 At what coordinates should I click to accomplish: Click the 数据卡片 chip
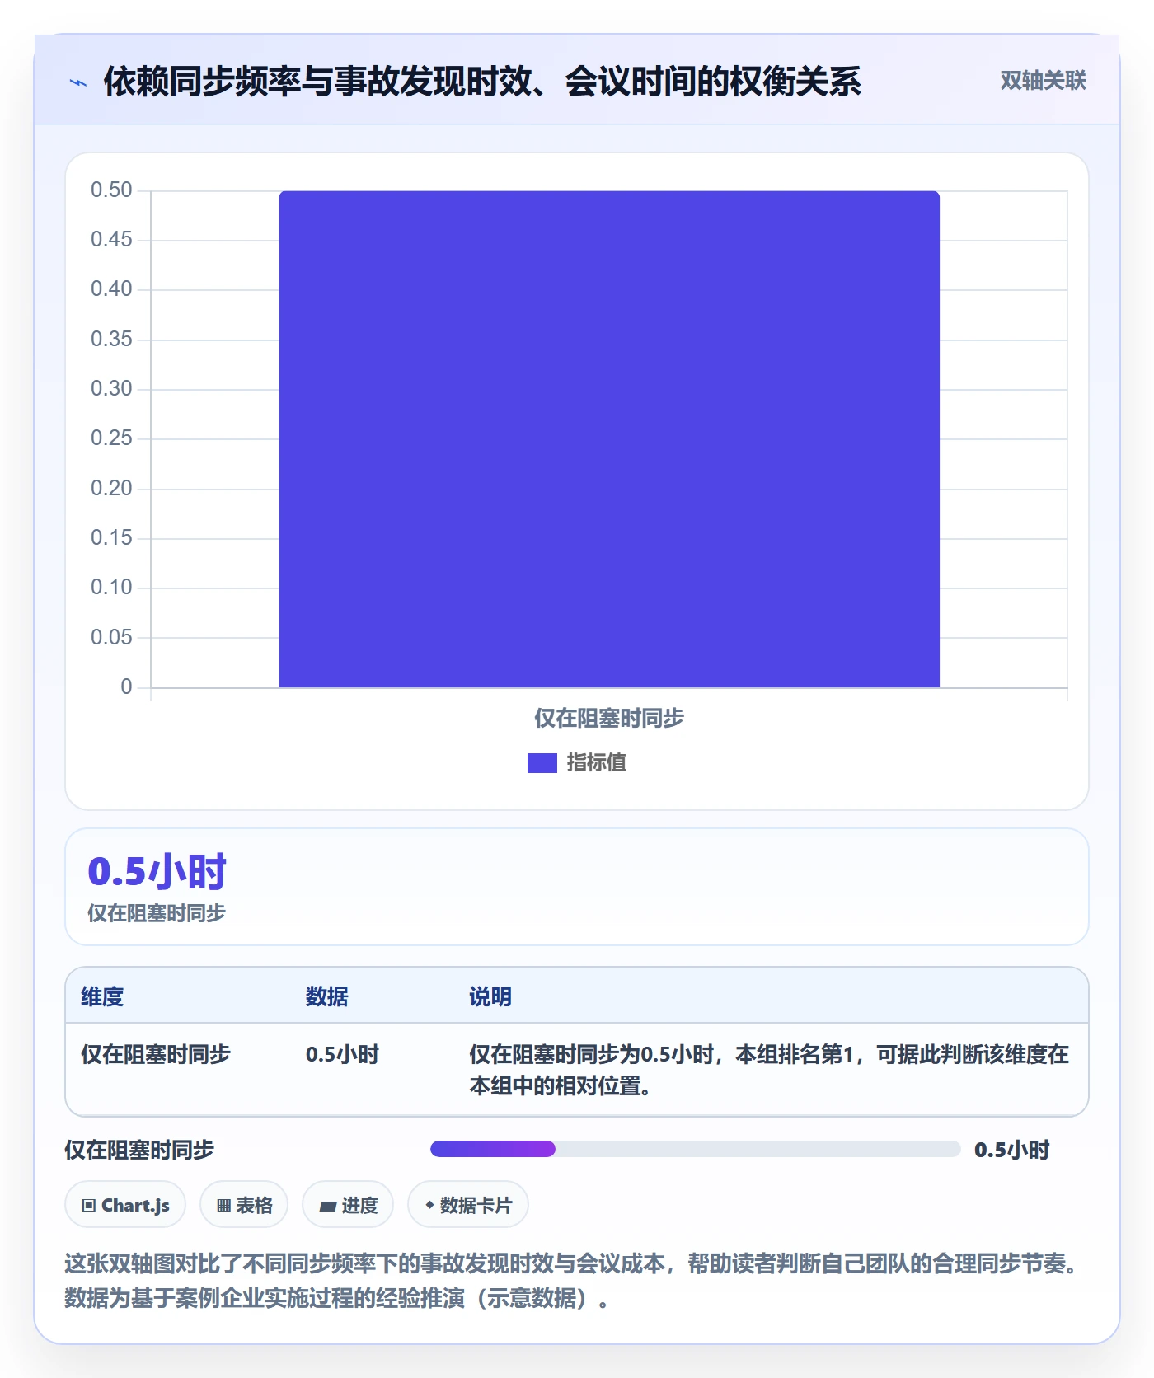468,1205
